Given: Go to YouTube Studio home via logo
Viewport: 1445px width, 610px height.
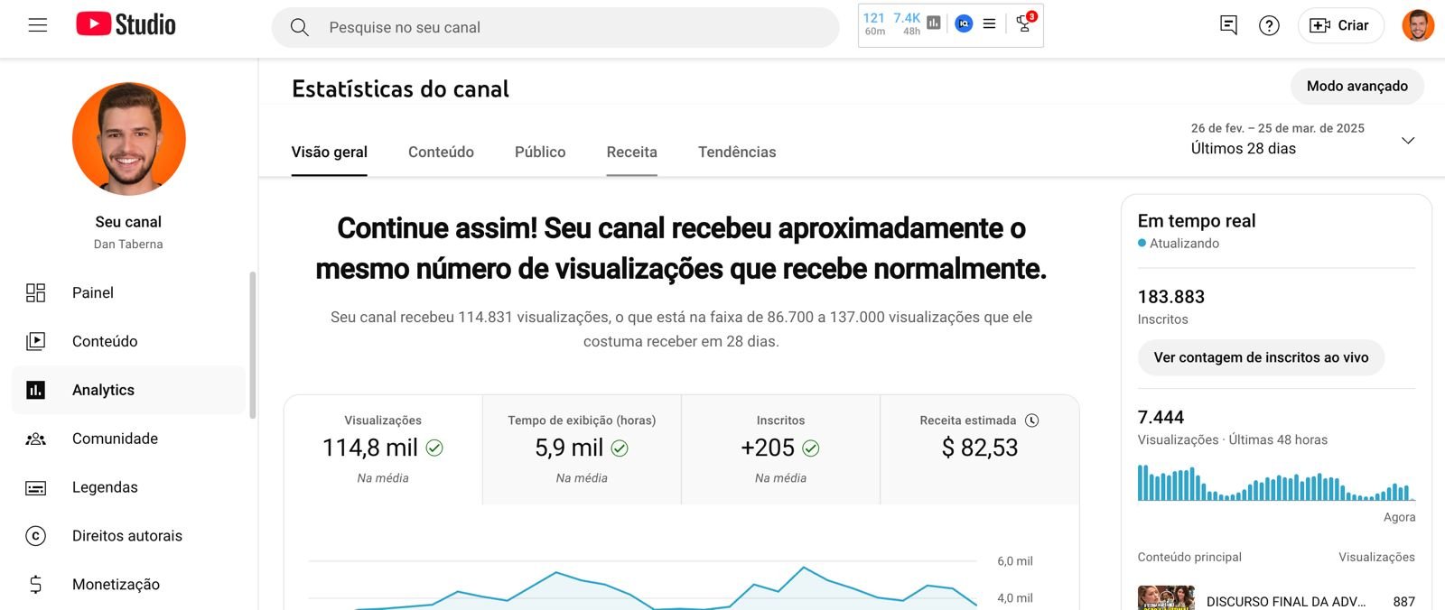Looking at the screenshot, I should pos(126,24).
